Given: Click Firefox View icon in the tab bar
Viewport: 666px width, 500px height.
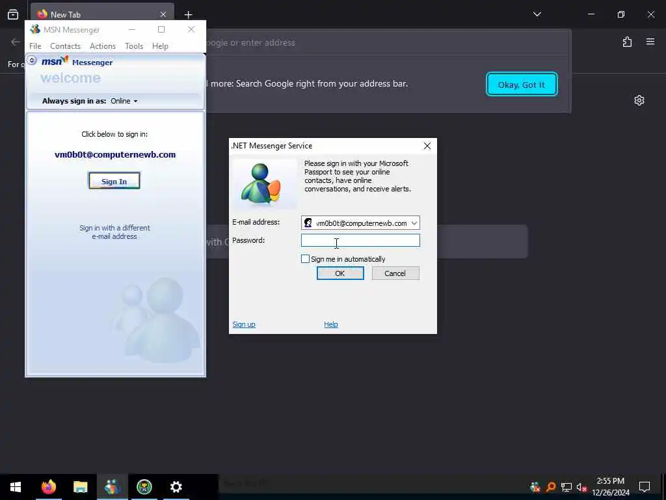Looking at the screenshot, I should (13, 14).
